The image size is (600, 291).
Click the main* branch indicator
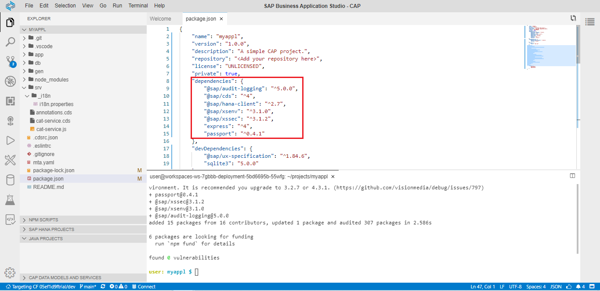(89, 286)
